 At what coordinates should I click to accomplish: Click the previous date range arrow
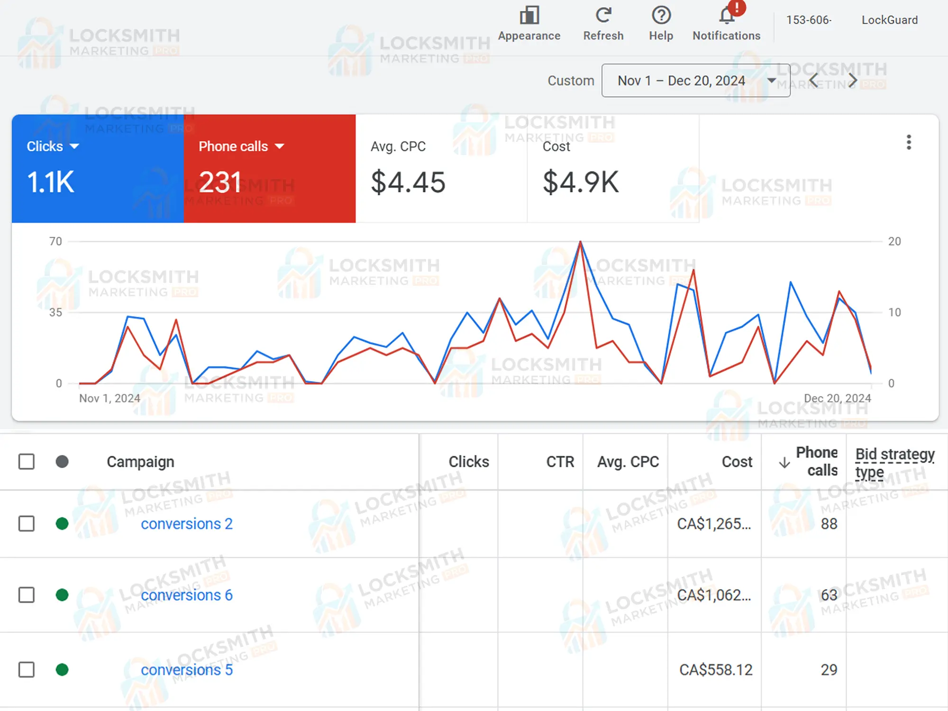click(814, 80)
